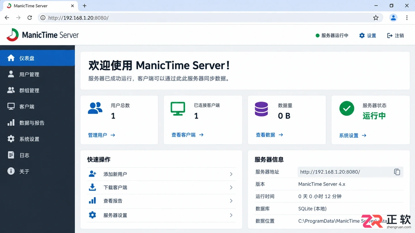Click the gear icon next to 系统设置 in sidebar
Viewport: 415px width, 233px height.
(11, 139)
